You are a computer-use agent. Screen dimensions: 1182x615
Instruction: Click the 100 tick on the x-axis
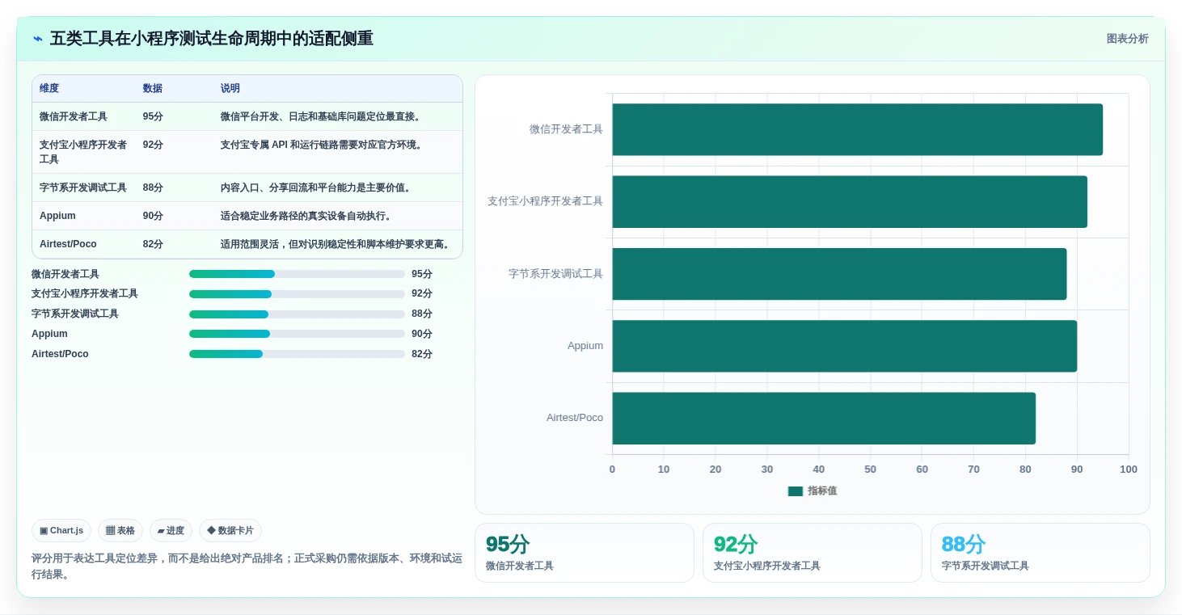(1129, 470)
